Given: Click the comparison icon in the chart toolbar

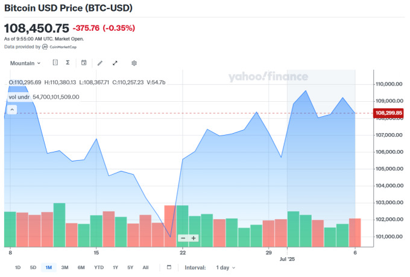Looking at the screenshot, I should pyautogui.click(x=55, y=63).
